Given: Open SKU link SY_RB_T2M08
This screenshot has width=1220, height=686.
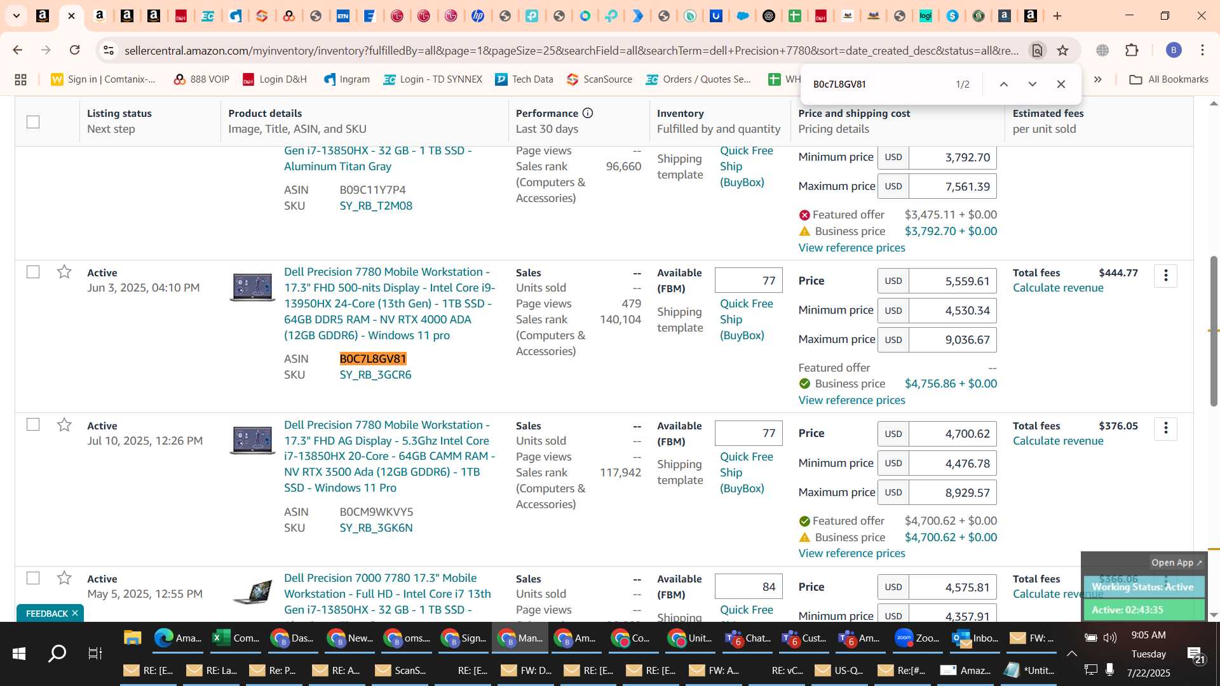Looking at the screenshot, I should tap(376, 206).
